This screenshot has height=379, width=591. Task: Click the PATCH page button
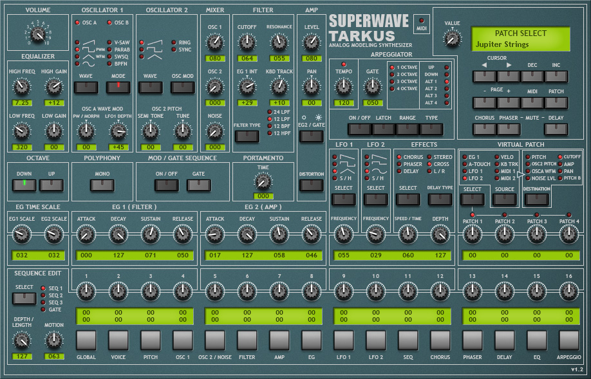tap(556, 103)
